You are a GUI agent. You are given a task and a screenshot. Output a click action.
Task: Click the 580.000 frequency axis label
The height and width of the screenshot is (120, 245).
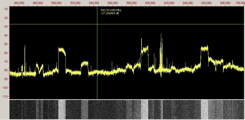(132, 3)
